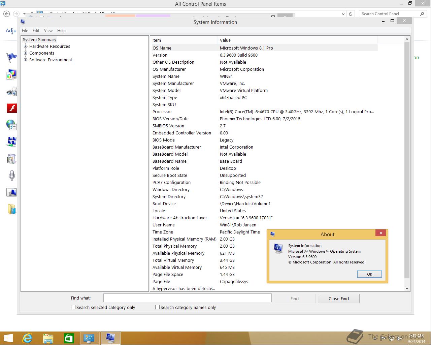The image size is (431, 345).
Task: Open Color Management icon in Control Panel
Action: coord(11,74)
